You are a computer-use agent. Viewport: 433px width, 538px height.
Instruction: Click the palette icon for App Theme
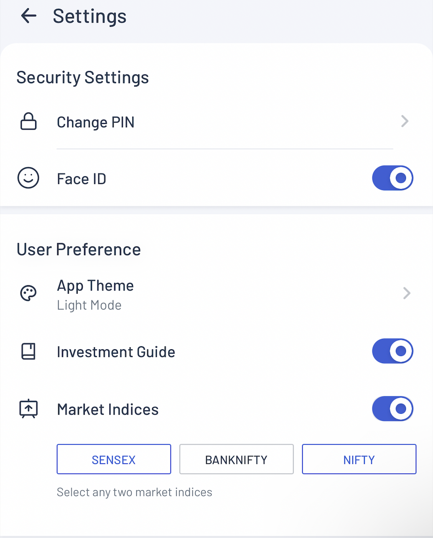(28, 293)
